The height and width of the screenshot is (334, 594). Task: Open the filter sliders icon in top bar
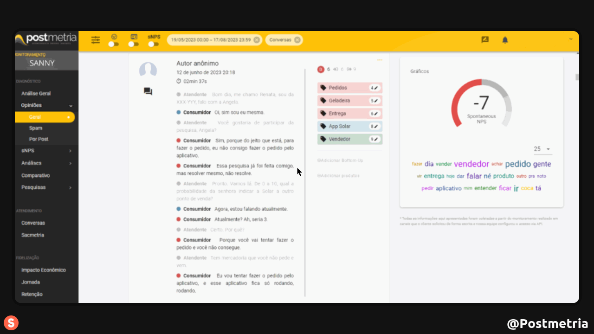(96, 40)
